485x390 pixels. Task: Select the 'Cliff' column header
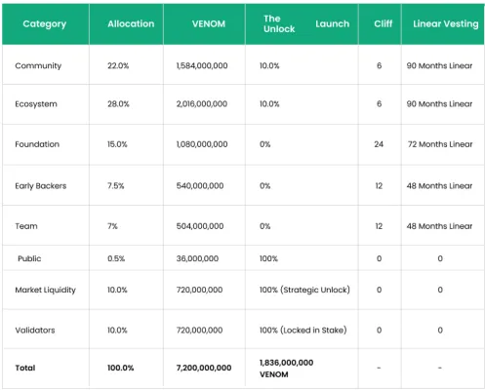(x=384, y=23)
